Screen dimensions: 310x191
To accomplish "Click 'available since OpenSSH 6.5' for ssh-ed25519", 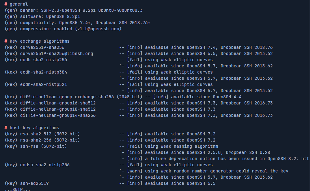I will [180, 183].
